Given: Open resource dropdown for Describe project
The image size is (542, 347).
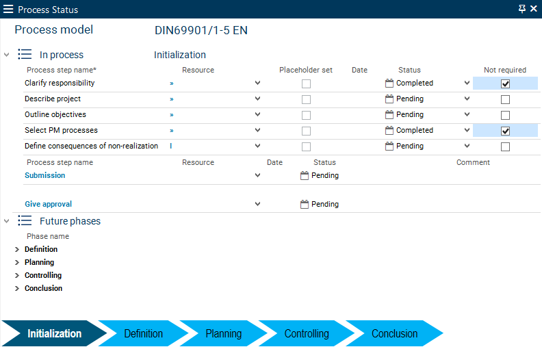Looking at the screenshot, I should [x=257, y=99].
